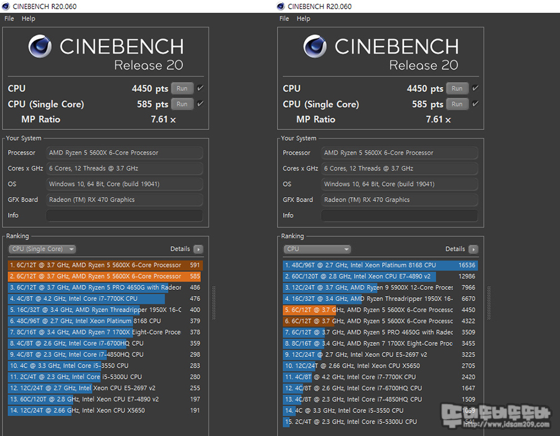This screenshot has height=436, width=560.
Task: Run CPU Single Core test in left window
Action: (x=182, y=104)
